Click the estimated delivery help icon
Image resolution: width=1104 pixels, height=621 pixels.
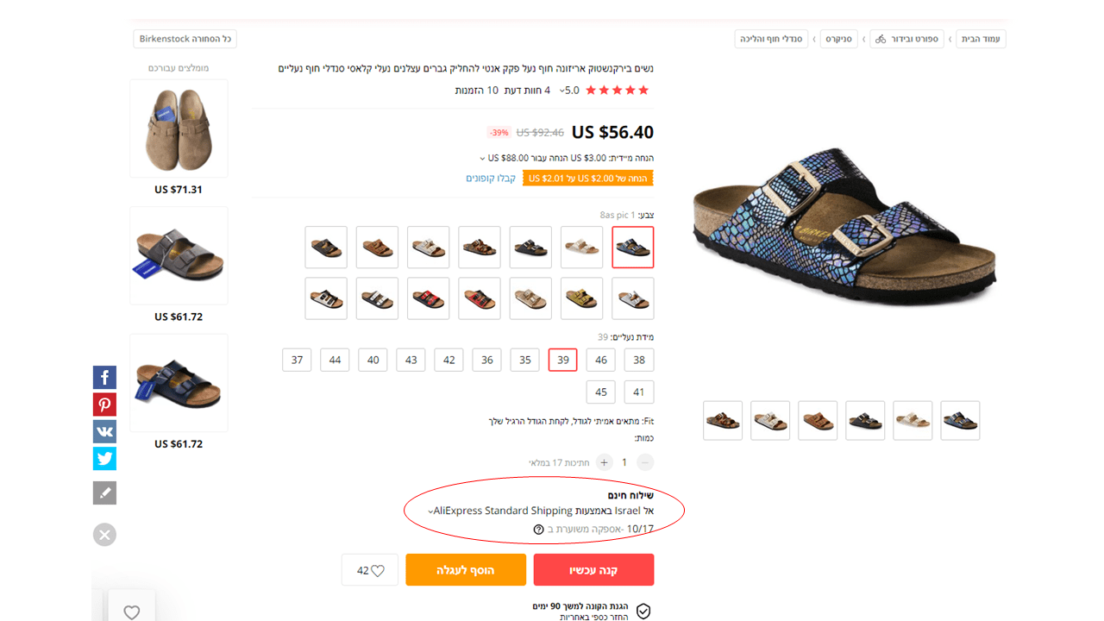539,529
